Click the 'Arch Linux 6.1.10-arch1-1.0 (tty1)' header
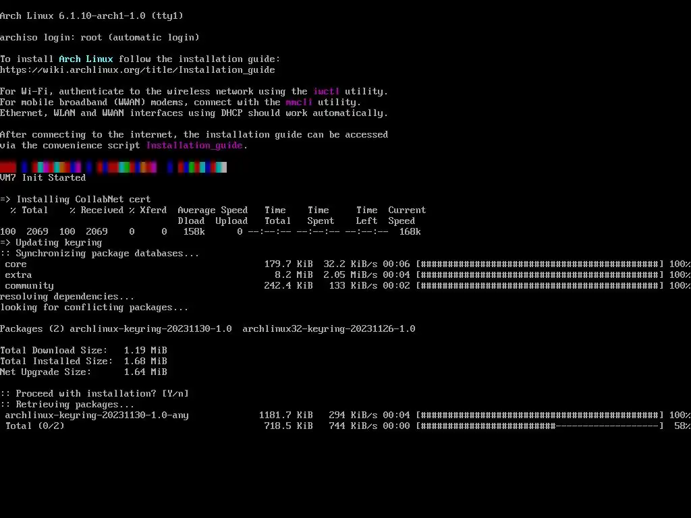The width and height of the screenshot is (691, 518). point(92,16)
